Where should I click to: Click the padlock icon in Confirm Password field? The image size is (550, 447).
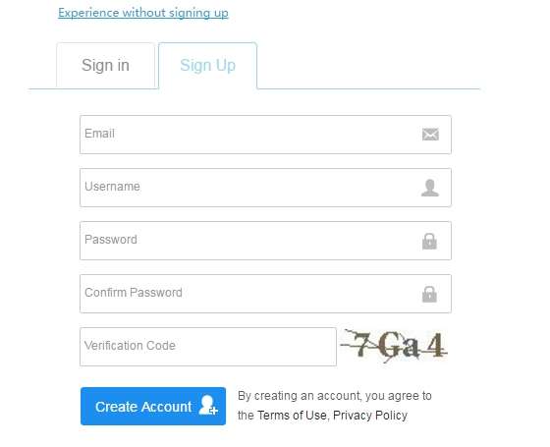point(430,294)
